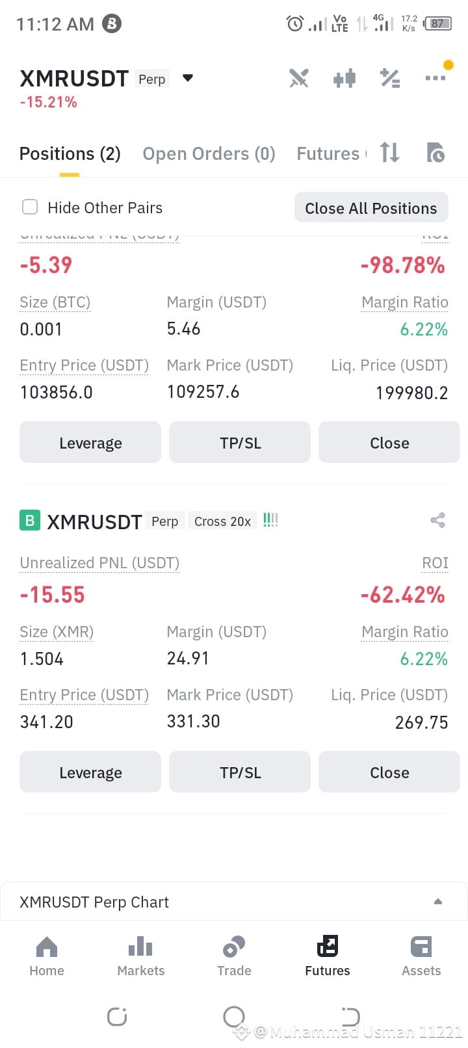Open the Markets bar chart tab
Viewport: 468px width, 1048px height.
click(x=141, y=956)
